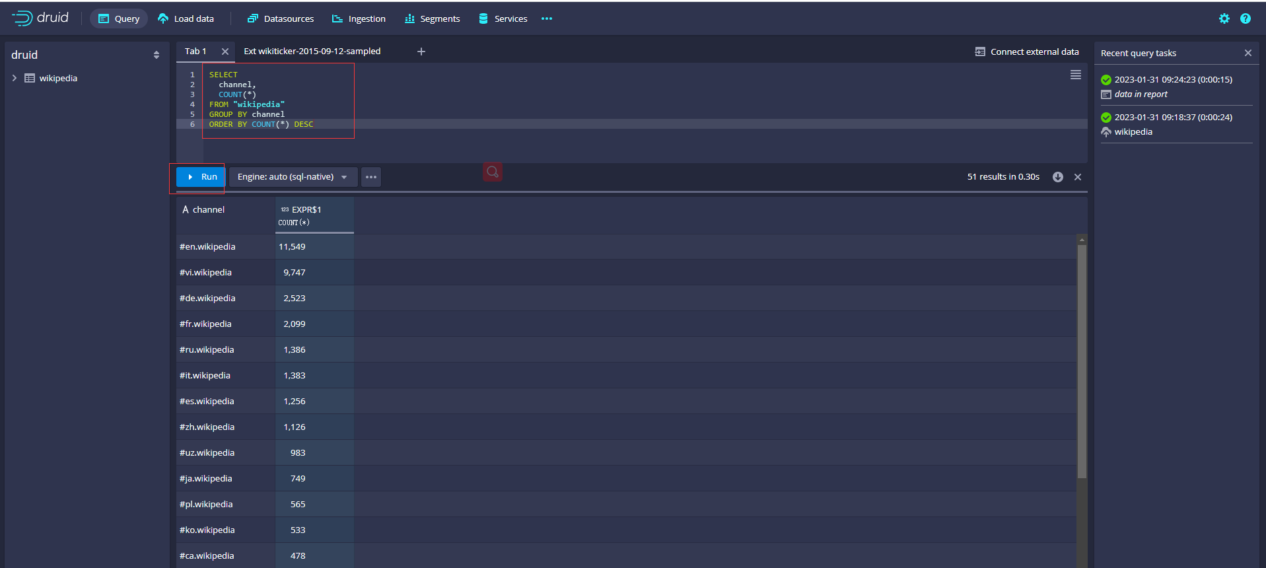Expand the wikipedia table tree node
Screen dimensions: 1266x568
15,78
